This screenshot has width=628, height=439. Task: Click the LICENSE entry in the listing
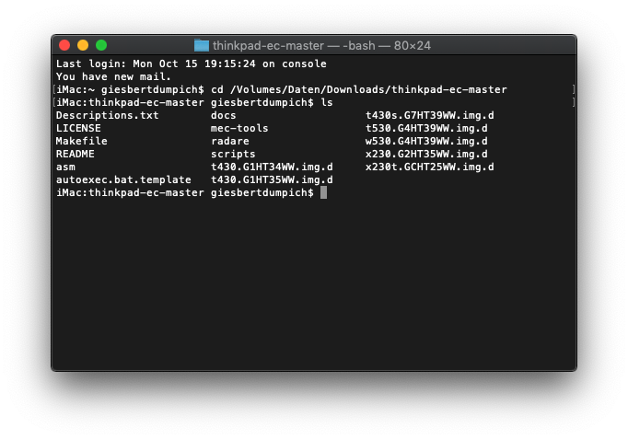point(78,128)
